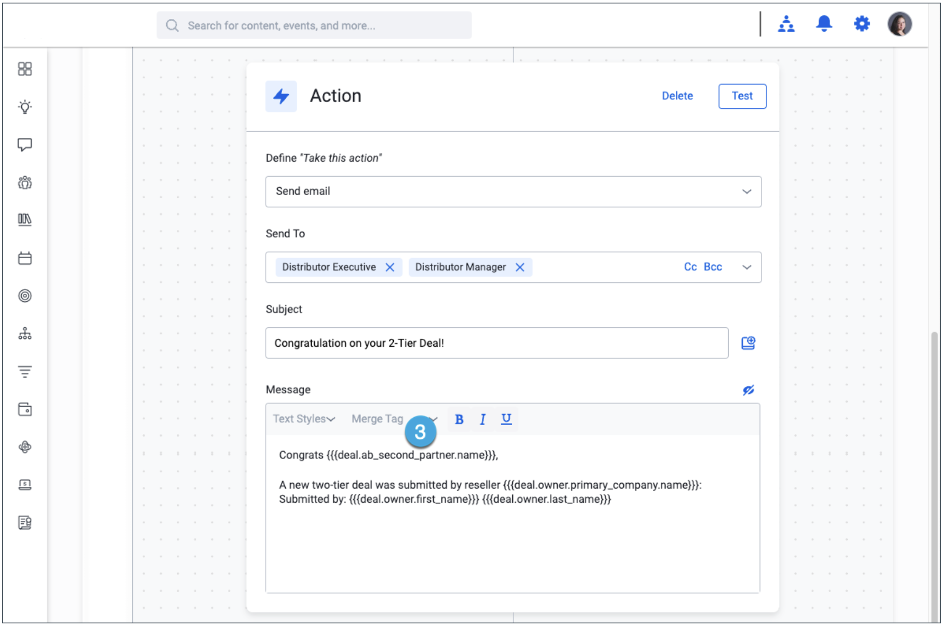Expand the Send To recipients dropdown arrow

click(x=747, y=267)
